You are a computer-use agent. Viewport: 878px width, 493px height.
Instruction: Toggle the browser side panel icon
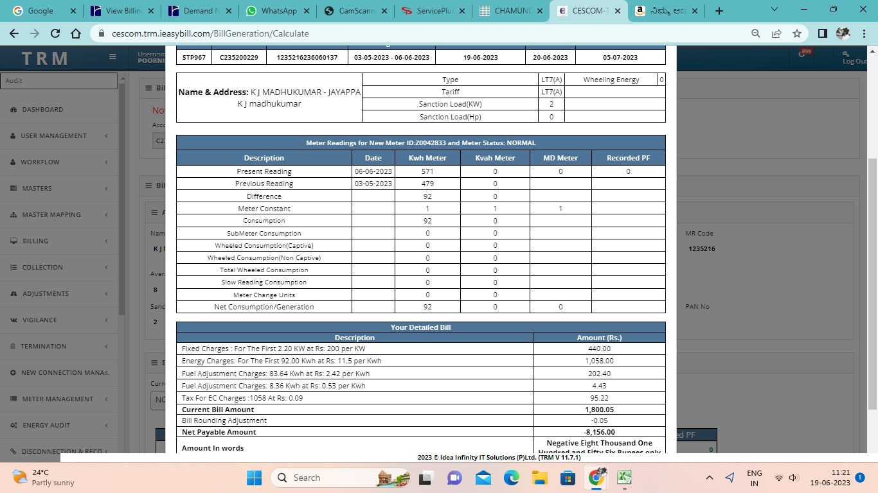coord(823,33)
